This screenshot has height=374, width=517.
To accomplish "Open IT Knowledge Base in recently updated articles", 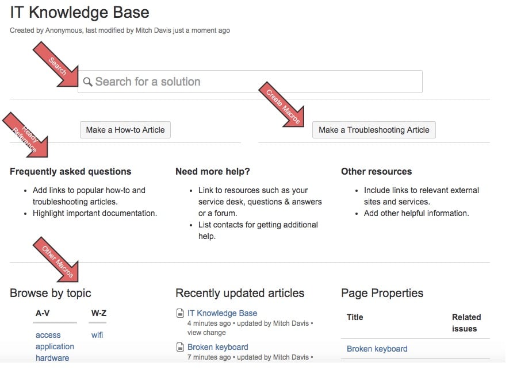I will 222,313.
